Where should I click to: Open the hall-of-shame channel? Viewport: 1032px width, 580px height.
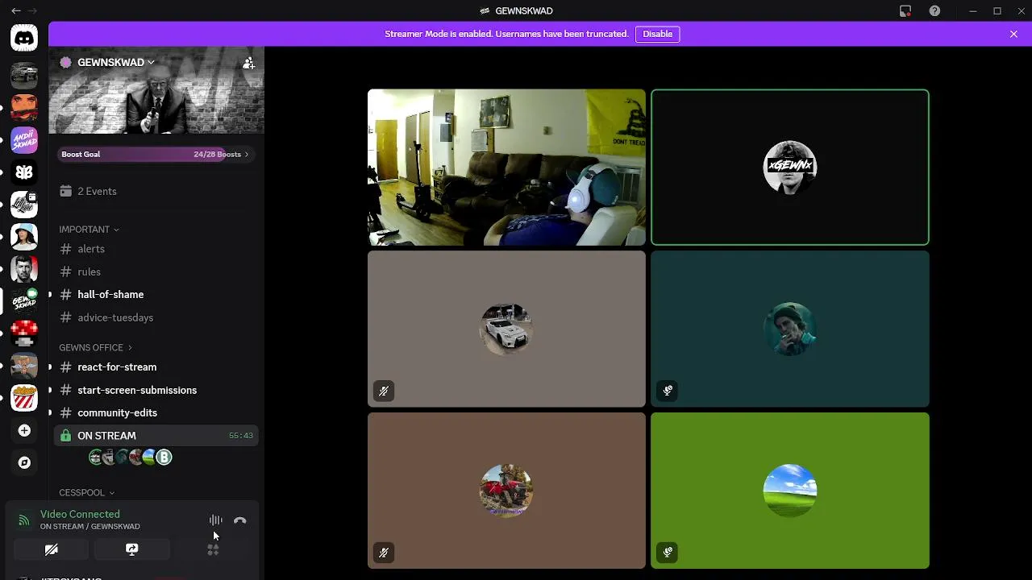pos(156,294)
